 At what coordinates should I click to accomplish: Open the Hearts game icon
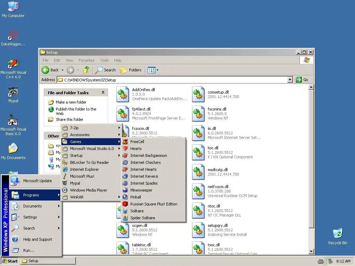tap(125, 149)
